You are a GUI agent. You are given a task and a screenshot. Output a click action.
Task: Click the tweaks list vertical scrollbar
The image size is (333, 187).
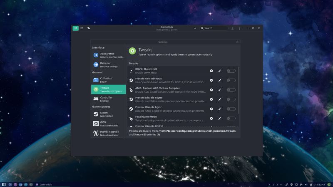pos(239,90)
